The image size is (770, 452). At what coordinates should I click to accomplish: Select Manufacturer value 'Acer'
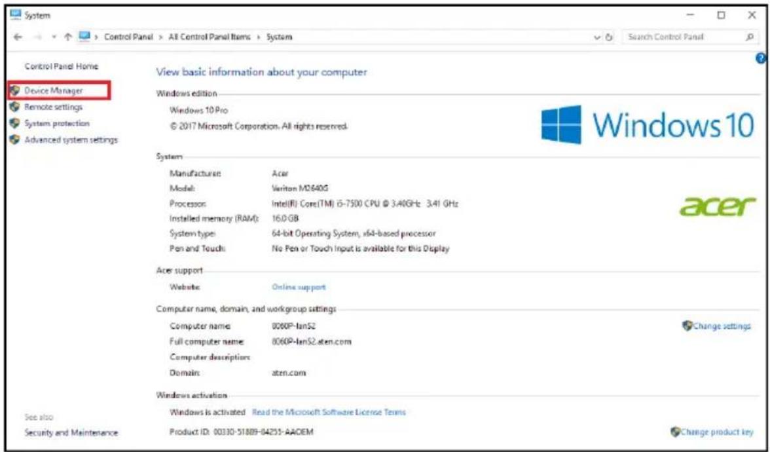point(280,174)
